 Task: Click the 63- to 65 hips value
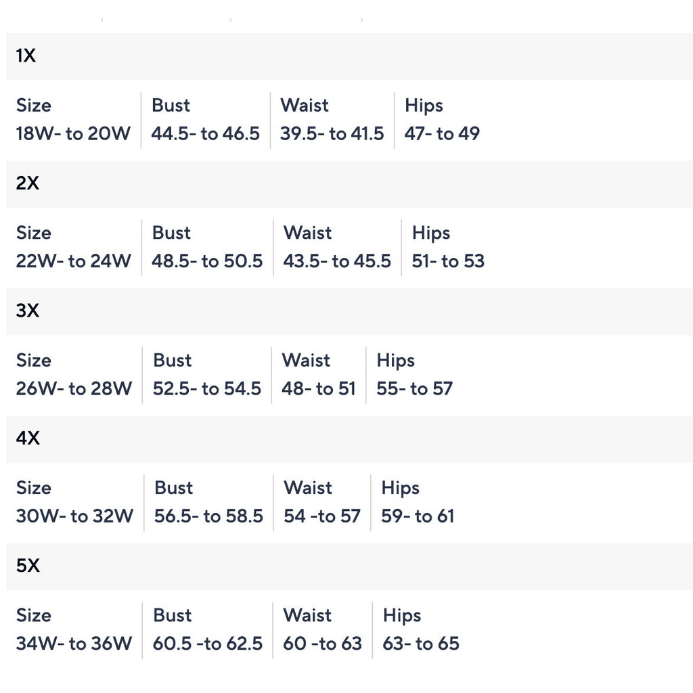pyautogui.click(x=421, y=644)
